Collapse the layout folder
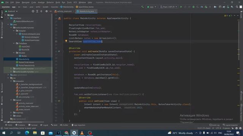The height and width of the screenshot is (136, 243). coord(11,100)
